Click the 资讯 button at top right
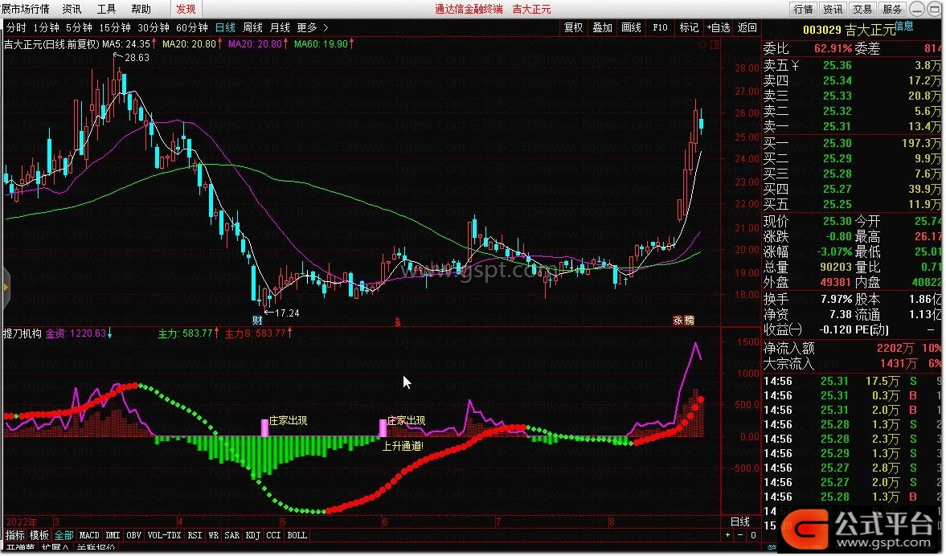Image resolution: width=946 pixels, height=556 pixels. click(x=833, y=9)
